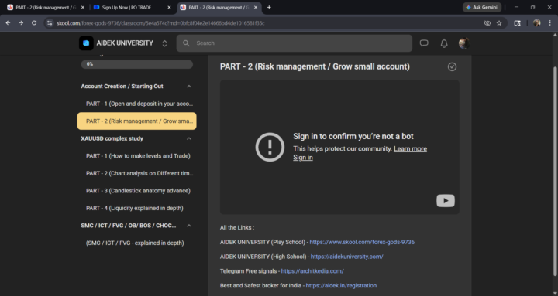Viewport: 558px width, 296px height.
Task: Mark lesson complete with check circle
Action: [x=452, y=66]
